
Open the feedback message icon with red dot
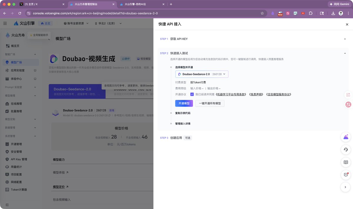tap(346, 175)
